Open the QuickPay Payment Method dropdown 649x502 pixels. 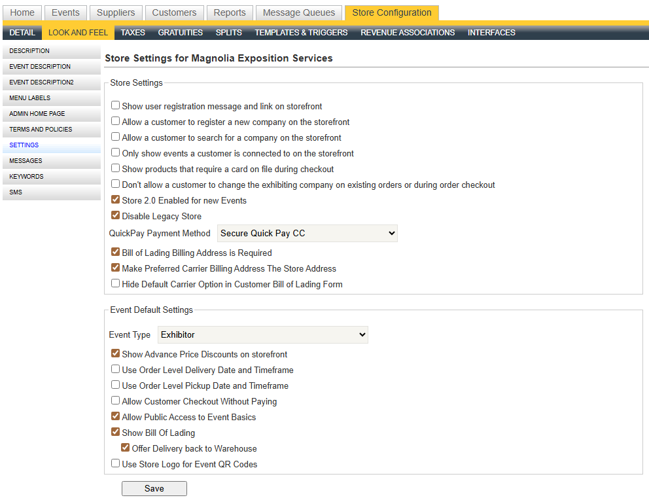click(x=307, y=234)
